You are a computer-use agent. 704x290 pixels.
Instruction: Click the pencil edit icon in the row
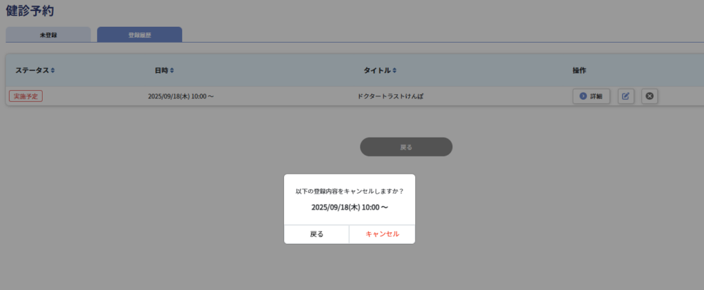(626, 96)
